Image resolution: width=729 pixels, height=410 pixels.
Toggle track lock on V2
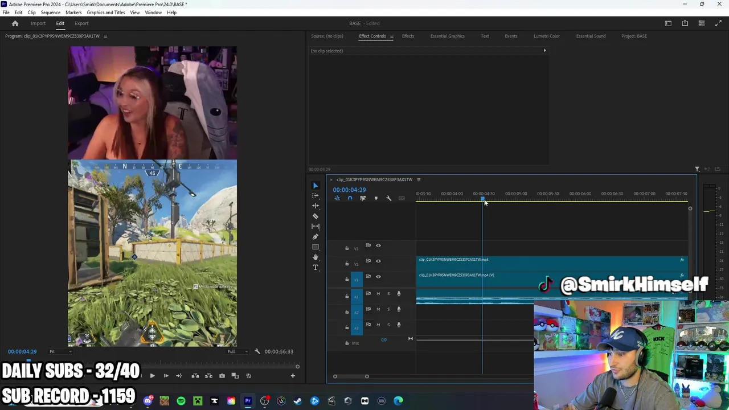347,264
